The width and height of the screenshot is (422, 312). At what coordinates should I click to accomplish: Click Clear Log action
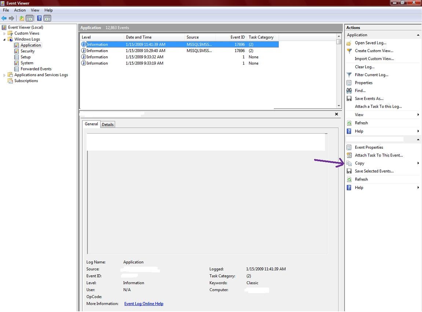364,67
